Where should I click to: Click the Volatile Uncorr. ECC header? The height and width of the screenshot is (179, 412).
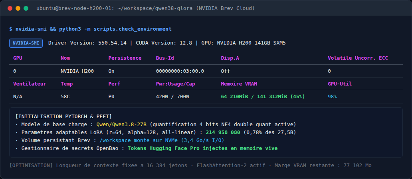pyautogui.click(x=358, y=58)
